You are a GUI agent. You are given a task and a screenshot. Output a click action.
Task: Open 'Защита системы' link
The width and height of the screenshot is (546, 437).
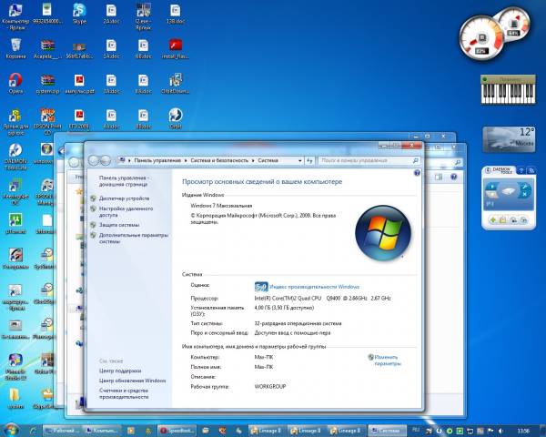(x=119, y=225)
